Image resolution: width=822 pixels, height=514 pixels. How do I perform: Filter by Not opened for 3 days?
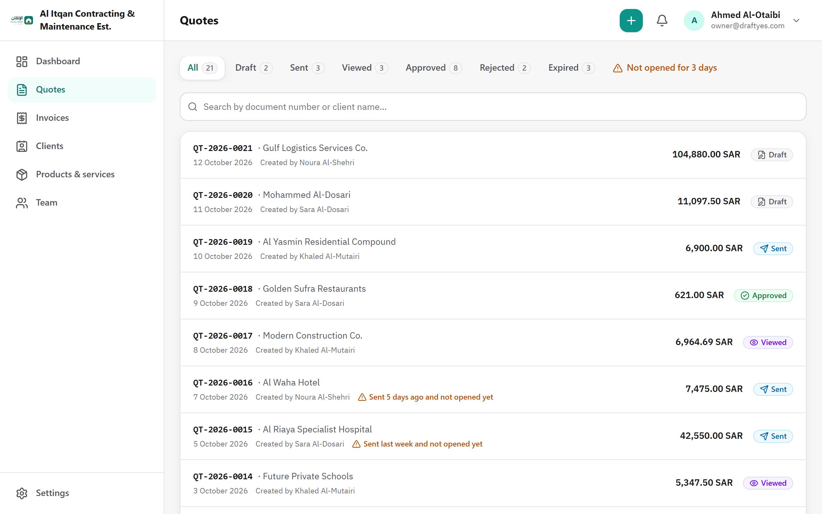click(x=665, y=68)
